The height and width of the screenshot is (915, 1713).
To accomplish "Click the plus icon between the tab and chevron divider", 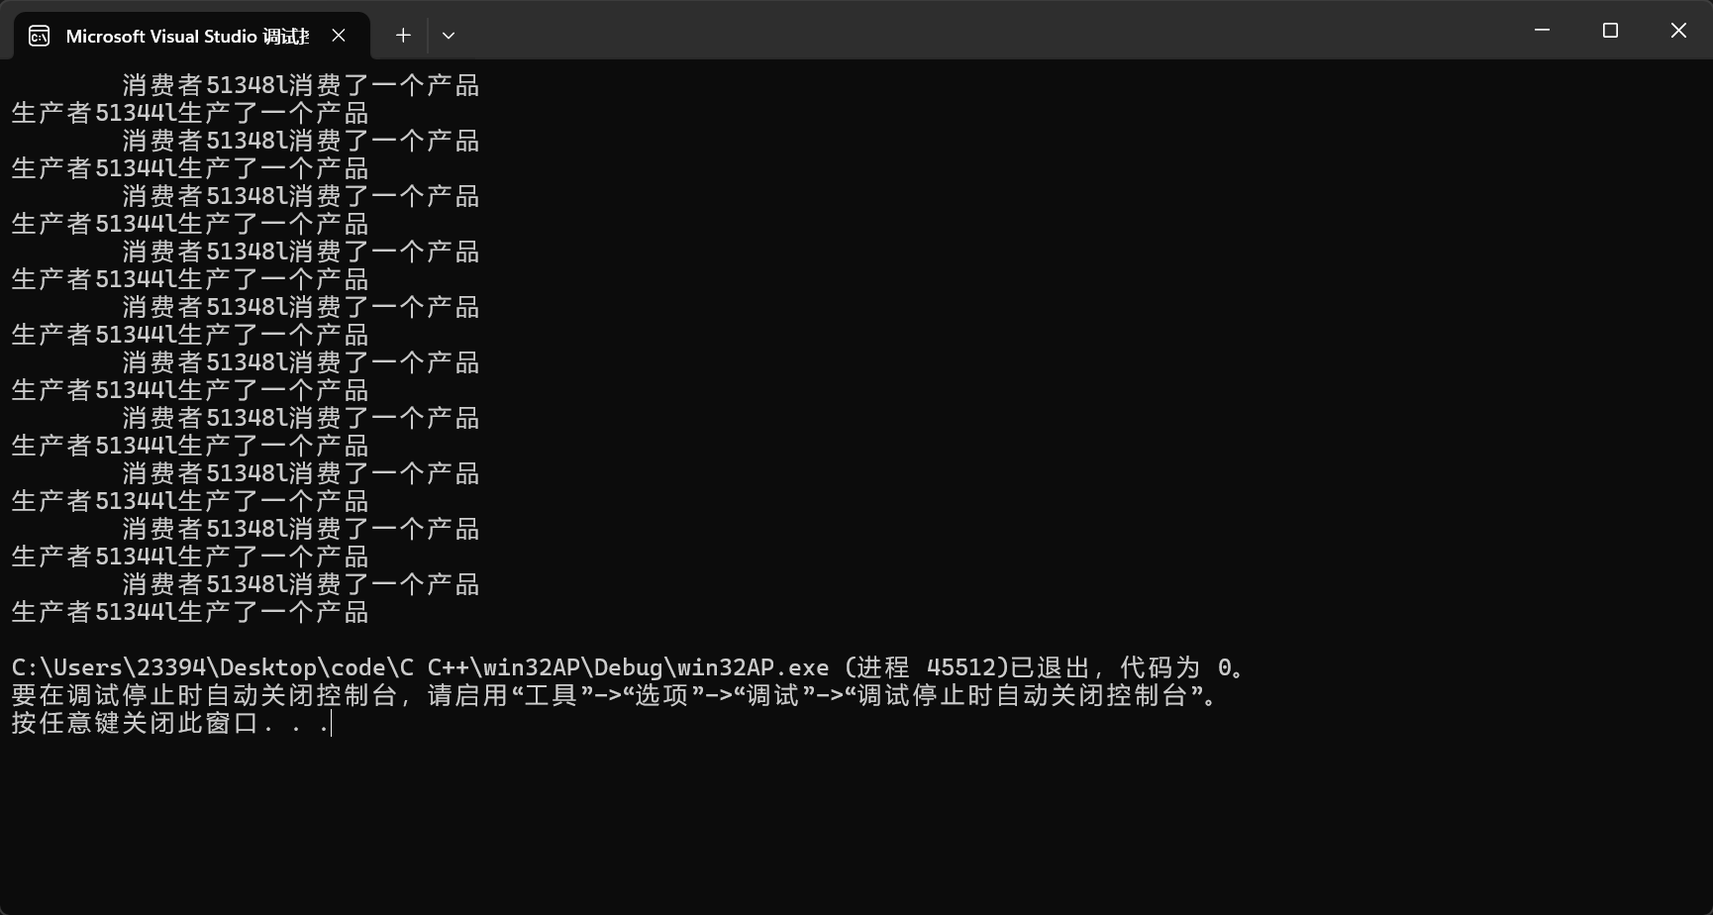I will [402, 35].
